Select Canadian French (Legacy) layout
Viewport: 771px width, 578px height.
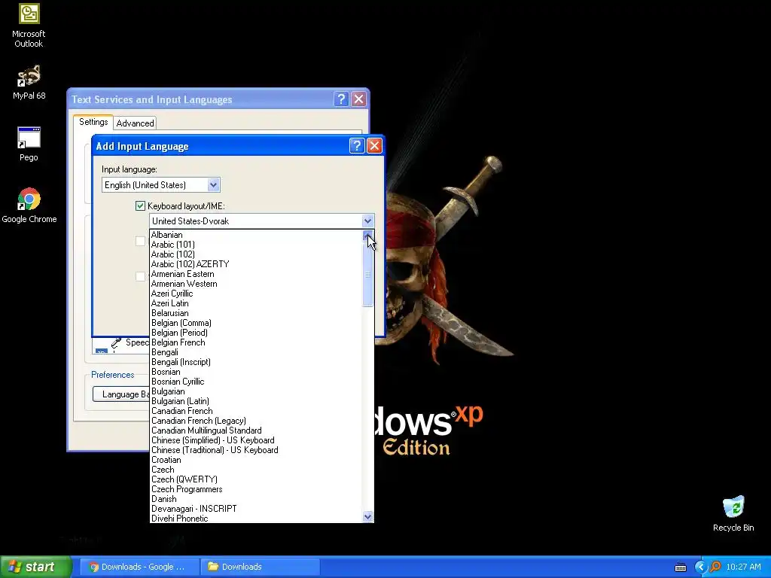tap(256, 421)
